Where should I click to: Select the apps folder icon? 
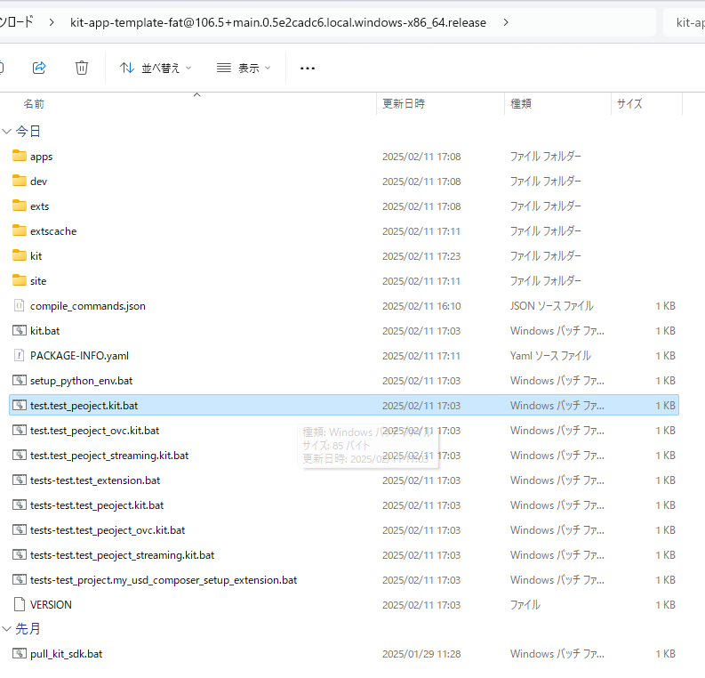tap(19, 156)
